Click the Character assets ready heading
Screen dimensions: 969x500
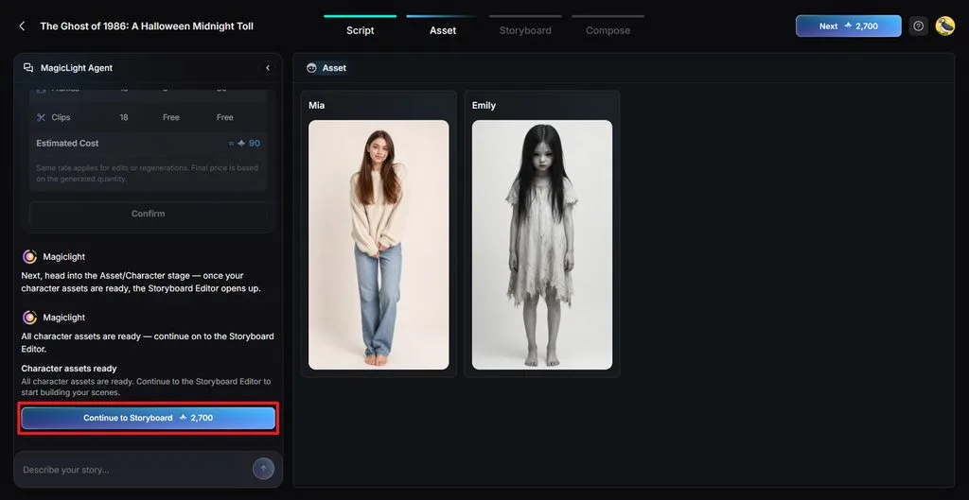(68, 369)
